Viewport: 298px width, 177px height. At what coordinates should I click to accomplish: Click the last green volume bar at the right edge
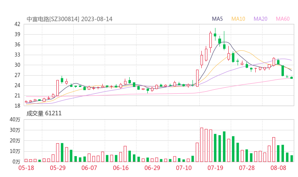click(x=292, y=158)
